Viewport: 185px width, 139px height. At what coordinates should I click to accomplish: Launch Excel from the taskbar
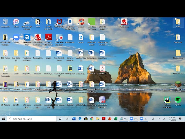[x=116, y=119]
